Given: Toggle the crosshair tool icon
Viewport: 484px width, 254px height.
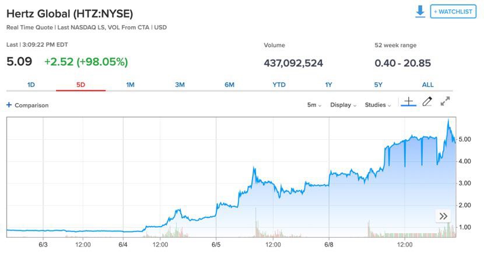Looking at the screenshot, I should click(x=408, y=102).
